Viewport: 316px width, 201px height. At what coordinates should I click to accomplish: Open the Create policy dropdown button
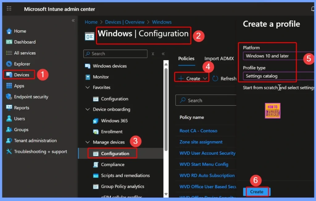tap(192, 78)
